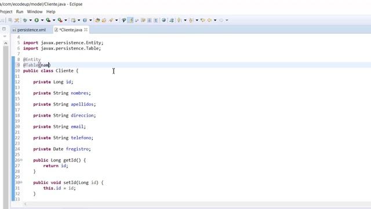This screenshot has height=209, width=371.
Task: Click the 'private Long id;' line
Action: click(x=53, y=82)
